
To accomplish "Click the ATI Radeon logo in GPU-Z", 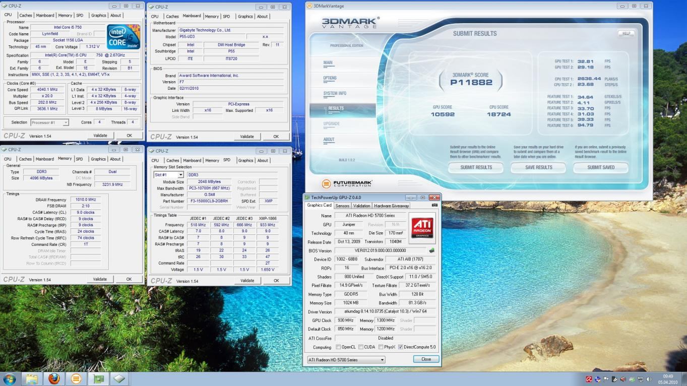I will pyautogui.click(x=422, y=228).
